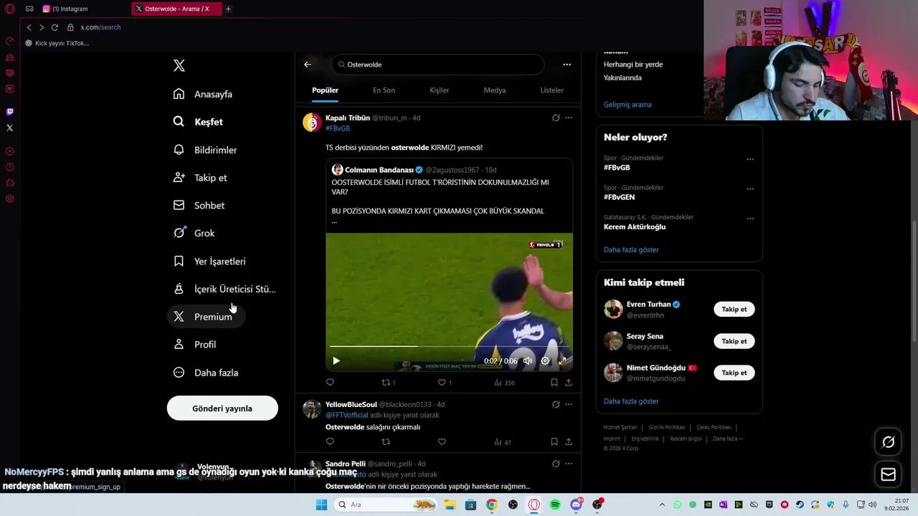
Task: Open the X icon in Opera sidebar
Action: click(x=9, y=128)
